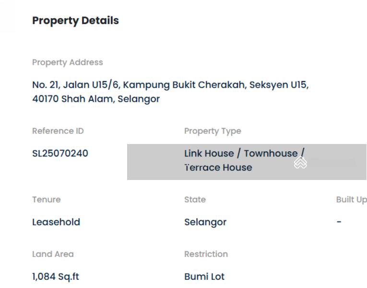
Task: Click the dash value under Built Up
Action: pos(339,222)
